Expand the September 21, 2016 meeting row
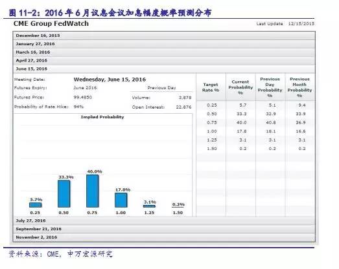Screen dimensions: 339x269 point(164,229)
